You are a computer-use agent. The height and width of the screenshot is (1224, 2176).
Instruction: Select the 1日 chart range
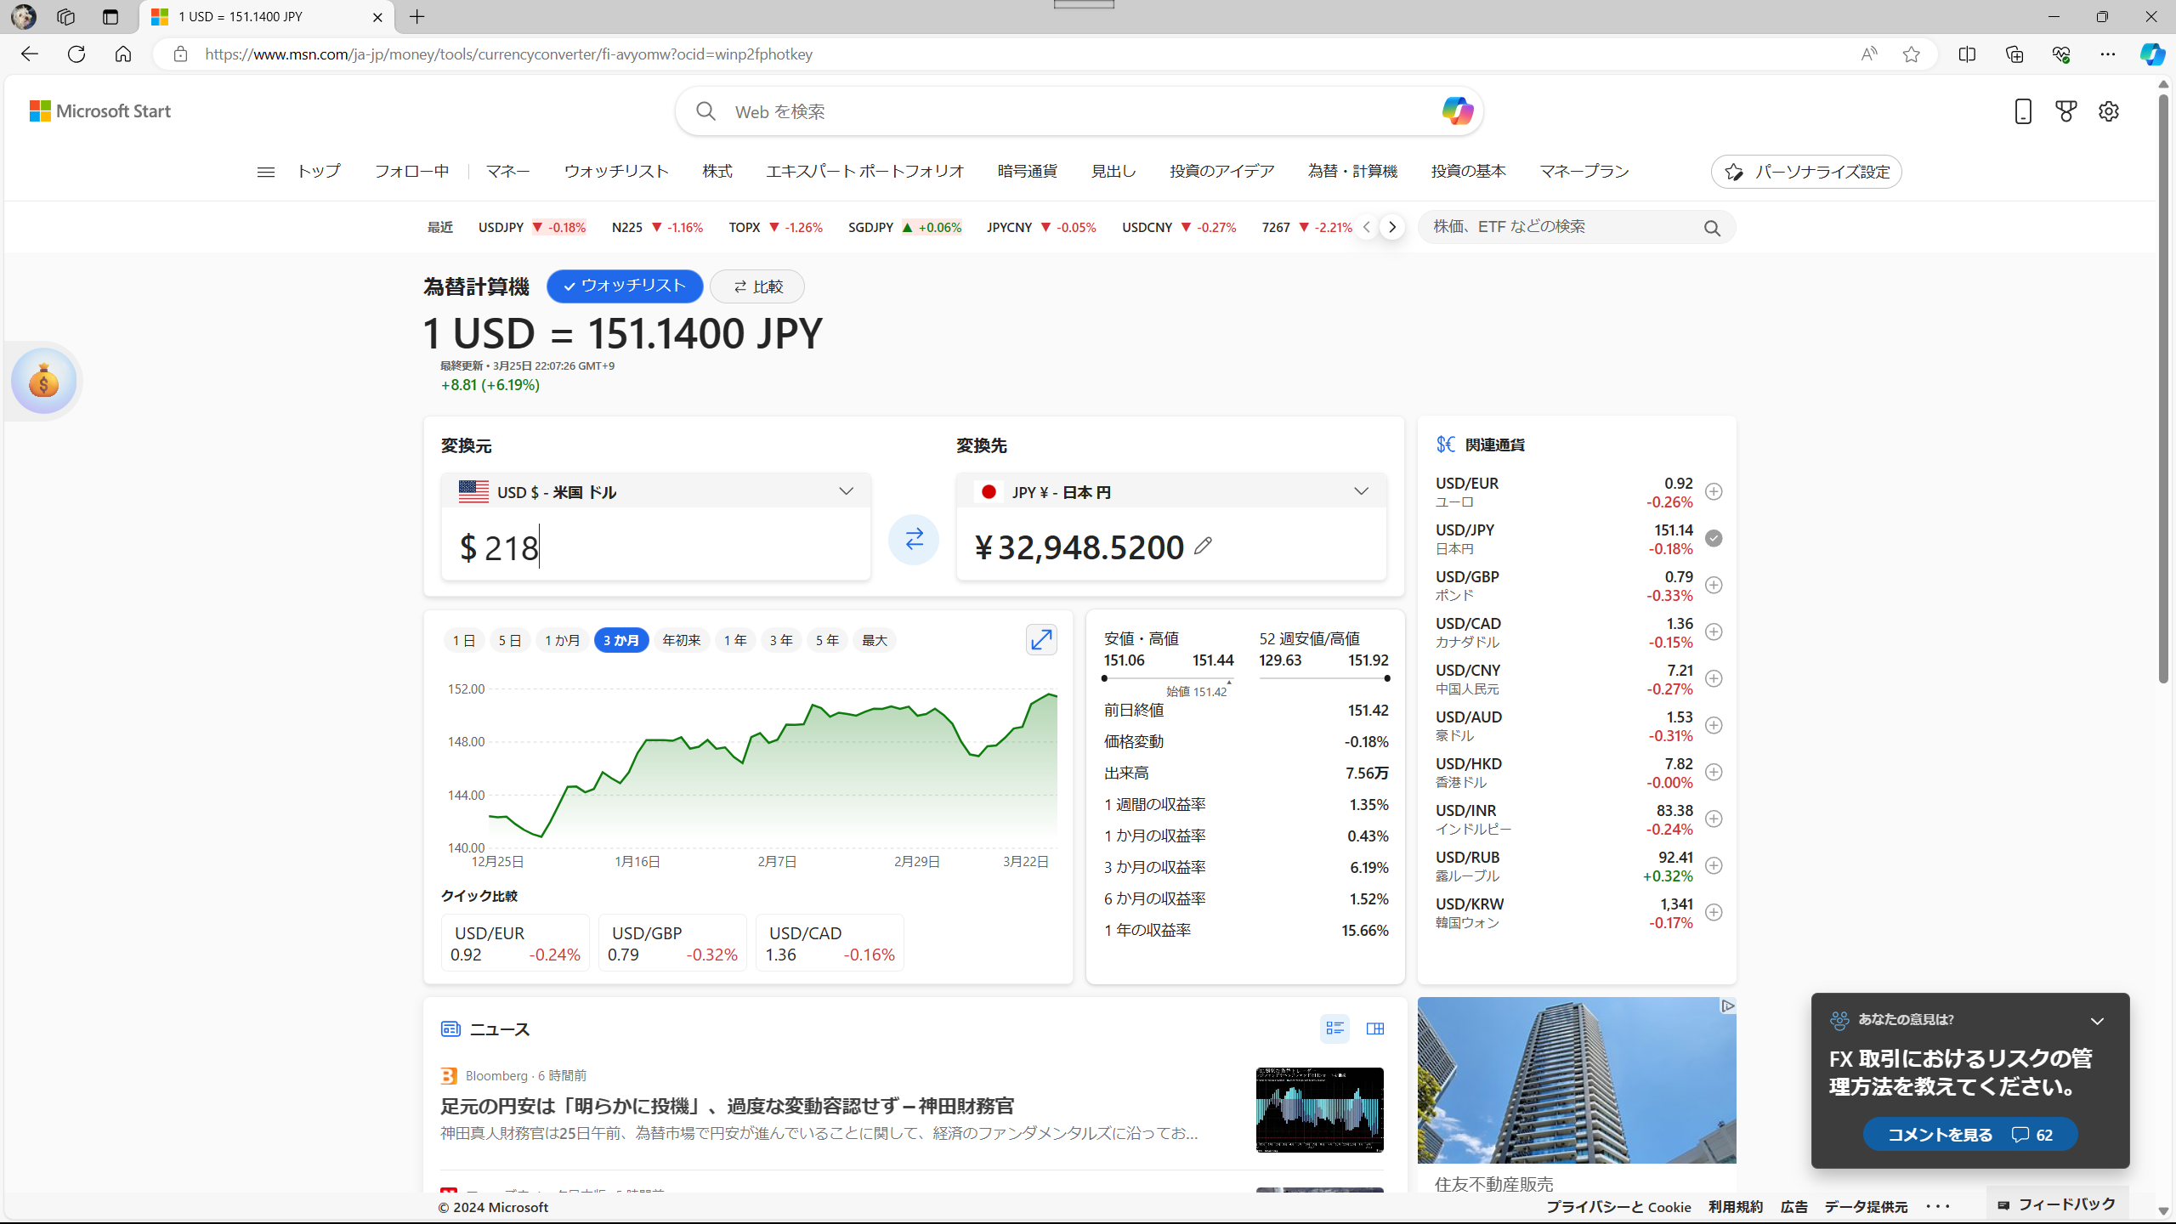click(464, 640)
